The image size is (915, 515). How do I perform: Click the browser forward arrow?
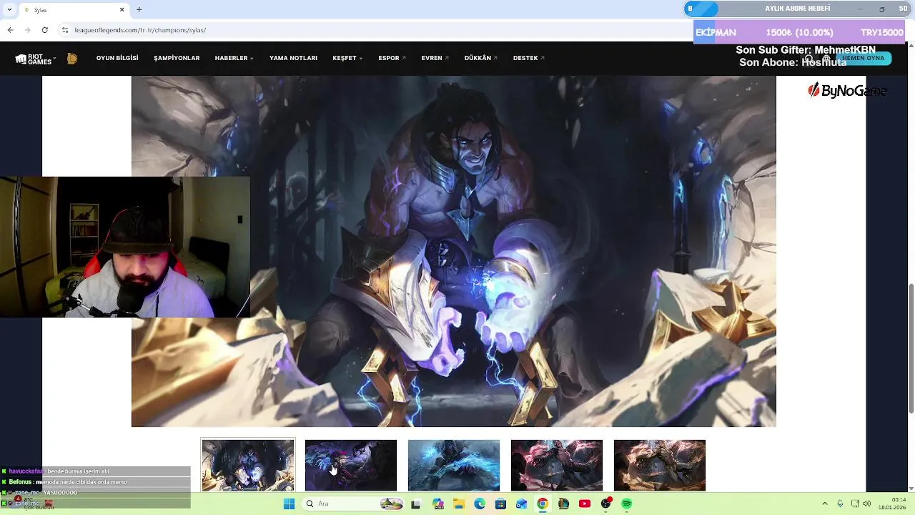point(27,30)
